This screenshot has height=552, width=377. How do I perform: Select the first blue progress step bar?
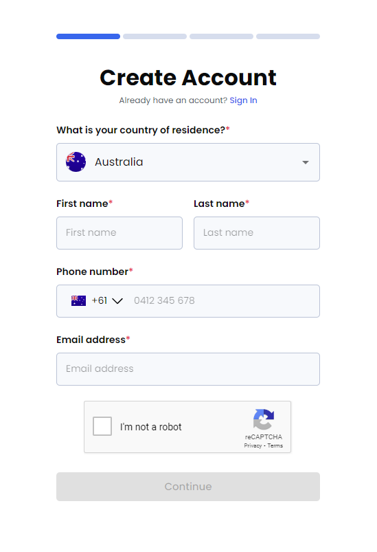click(x=89, y=36)
